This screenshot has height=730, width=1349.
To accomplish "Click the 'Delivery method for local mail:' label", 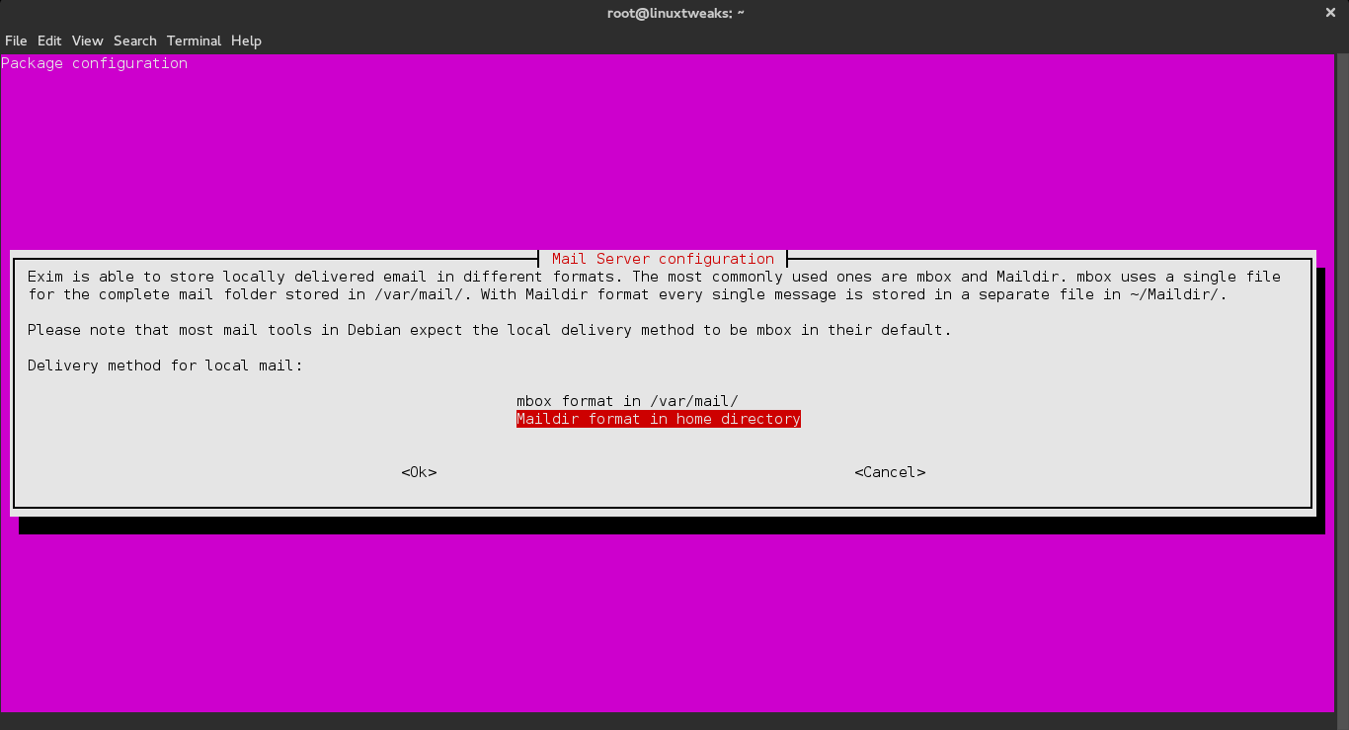I will (x=165, y=365).
